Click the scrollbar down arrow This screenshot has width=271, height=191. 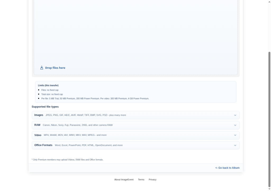269,189
